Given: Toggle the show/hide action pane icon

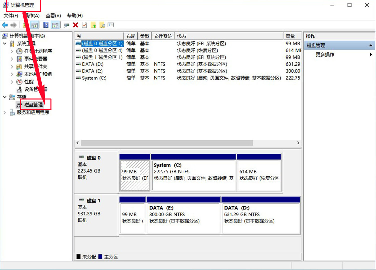Looking at the screenshot, I should 55,25.
